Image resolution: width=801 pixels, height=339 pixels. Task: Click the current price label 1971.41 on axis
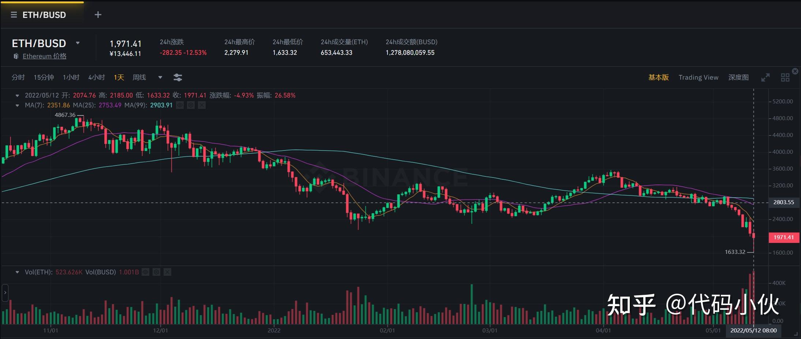(x=784, y=237)
